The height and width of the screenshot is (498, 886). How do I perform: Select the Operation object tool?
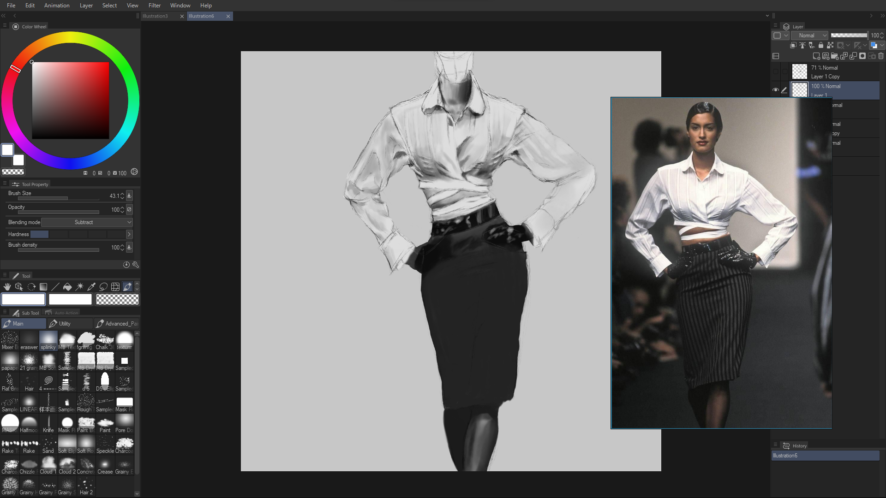pyautogui.click(x=19, y=287)
